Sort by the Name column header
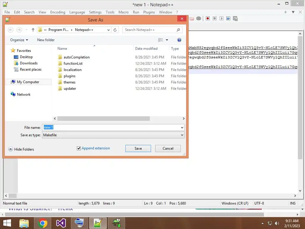The width and height of the screenshot is (305, 229). [62, 49]
